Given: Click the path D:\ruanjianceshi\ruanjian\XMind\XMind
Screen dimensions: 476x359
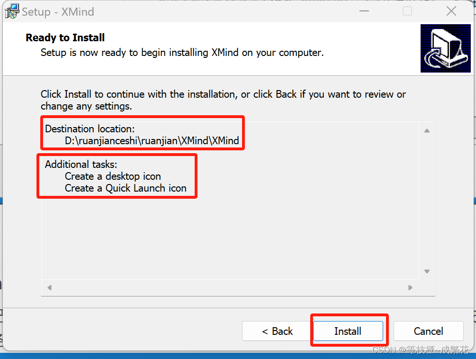Looking at the screenshot, I should point(152,141).
